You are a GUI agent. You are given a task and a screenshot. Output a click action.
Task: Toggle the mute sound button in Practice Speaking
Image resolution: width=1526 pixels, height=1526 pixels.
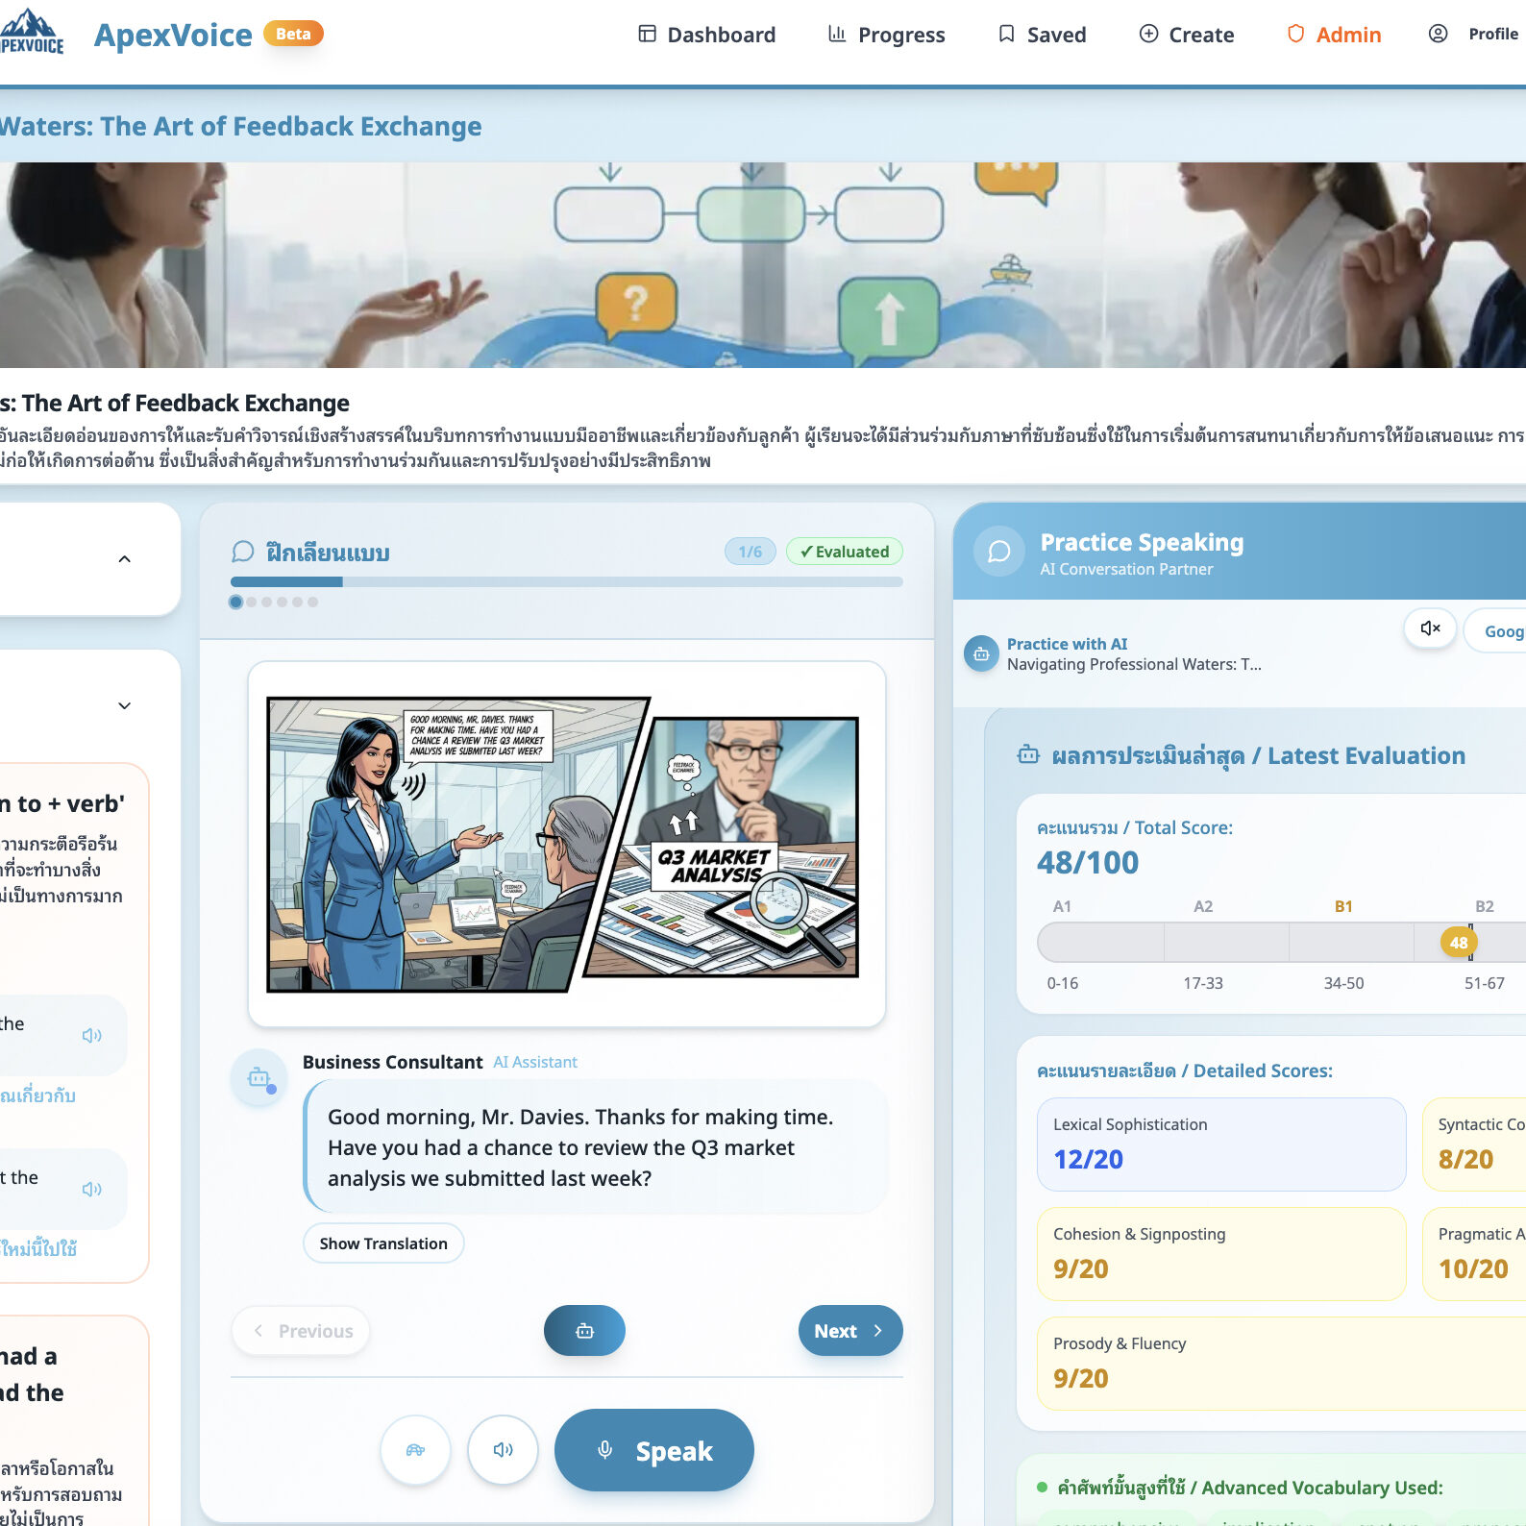pos(1430,628)
